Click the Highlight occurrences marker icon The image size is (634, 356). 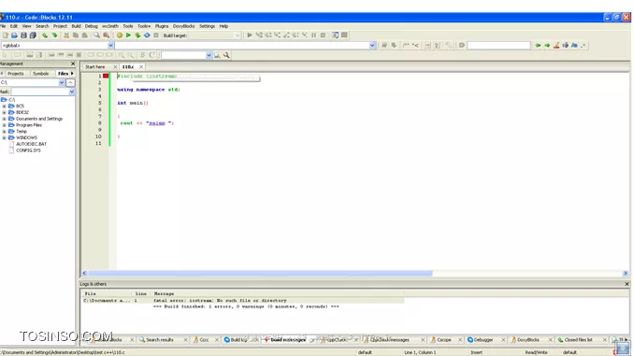(556, 45)
